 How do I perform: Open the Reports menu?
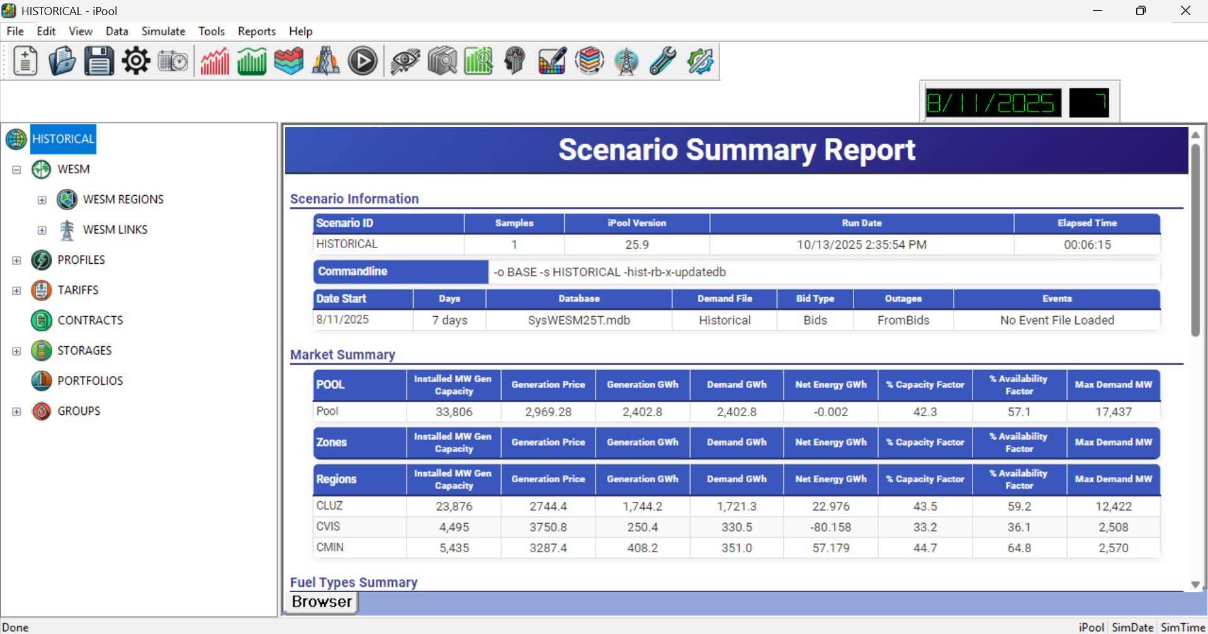tap(256, 31)
